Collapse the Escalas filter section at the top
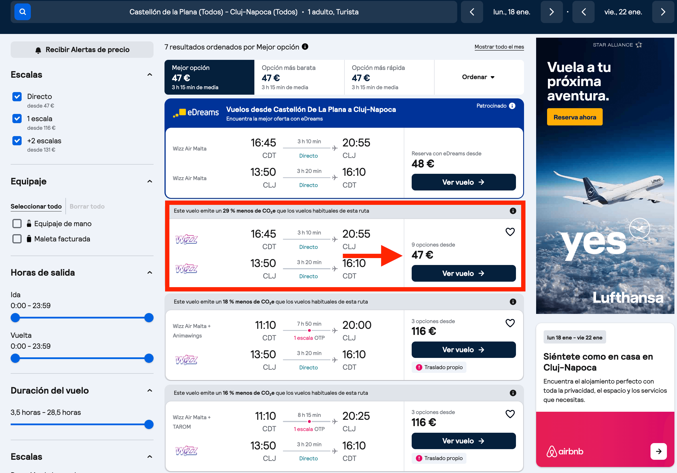677x473 pixels. 150,75
